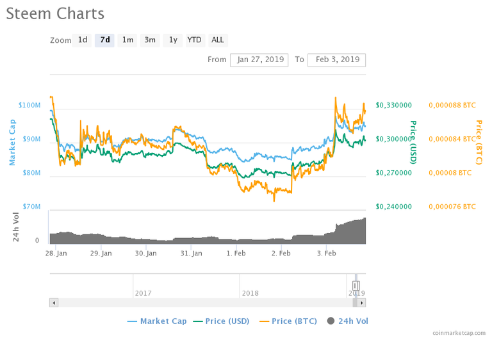492x338 pixels.
Task: Click the $100M market cap axis value
Action: 29,105
